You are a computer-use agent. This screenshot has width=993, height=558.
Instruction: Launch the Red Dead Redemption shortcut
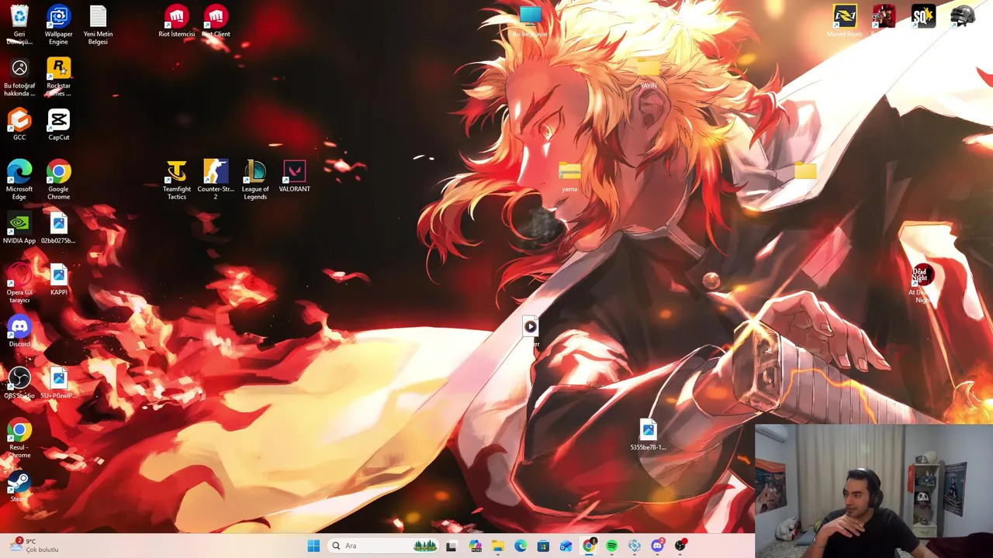click(884, 16)
